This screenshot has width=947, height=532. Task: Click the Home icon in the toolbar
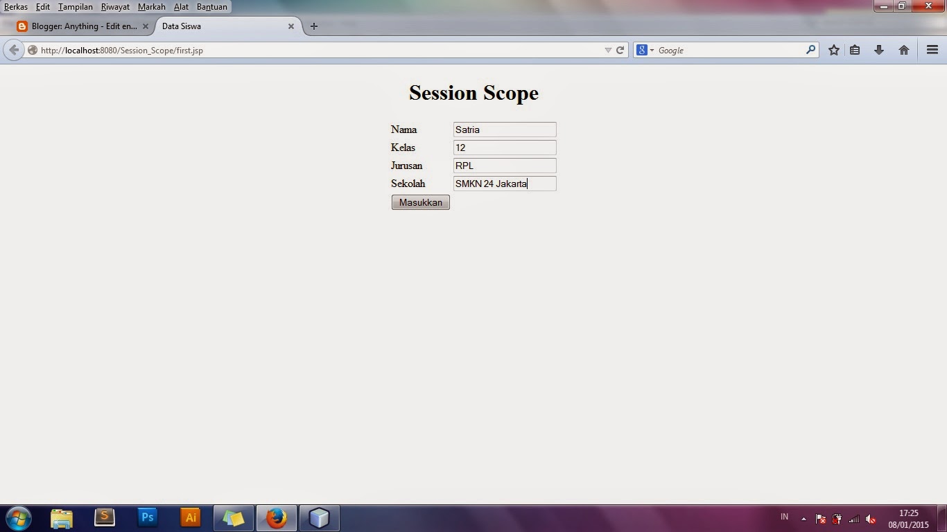(x=903, y=50)
